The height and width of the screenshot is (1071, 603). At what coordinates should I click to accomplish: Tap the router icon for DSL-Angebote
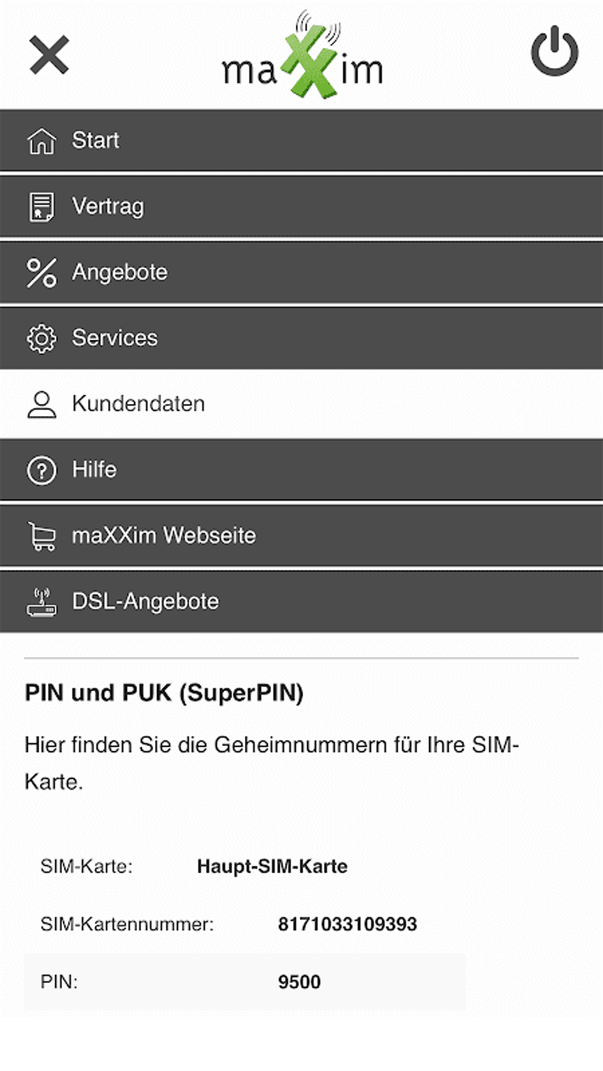[41, 602]
